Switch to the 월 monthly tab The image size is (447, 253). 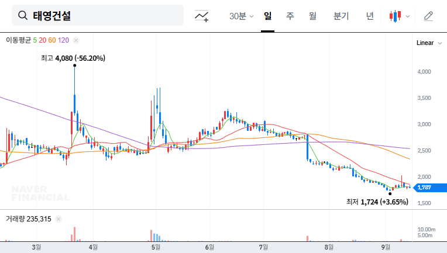coord(313,16)
